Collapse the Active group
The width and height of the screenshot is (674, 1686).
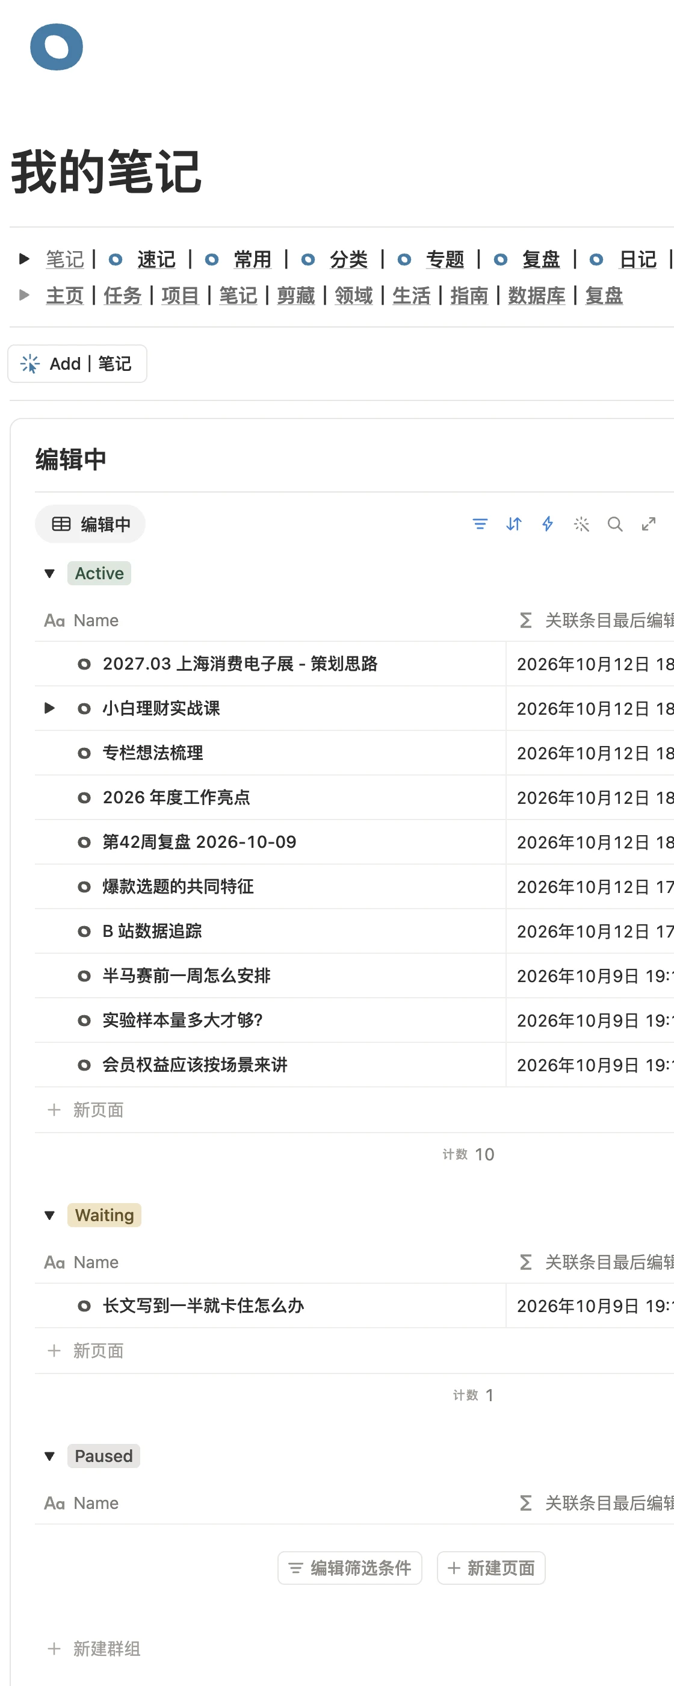click(x=50, y=574)
